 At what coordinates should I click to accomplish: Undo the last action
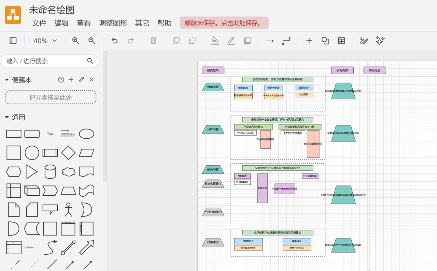click(114, 41)
